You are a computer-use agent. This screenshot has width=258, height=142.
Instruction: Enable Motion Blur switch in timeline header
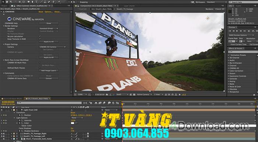click(104, 103)
